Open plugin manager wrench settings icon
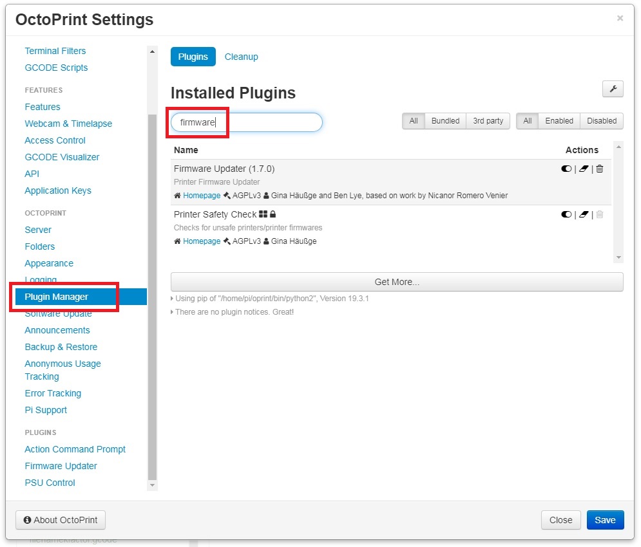 point(613,89)
